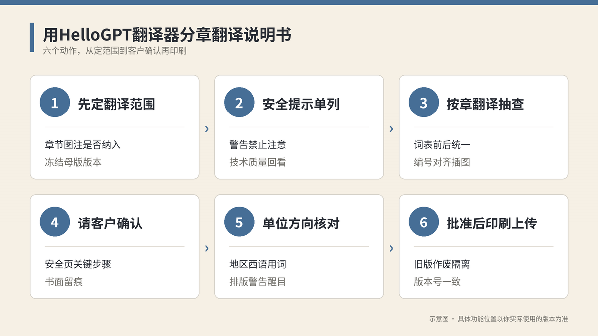The image size is (598, 336).
Task: Select the line 旧版作废隔离
Action: click(x=442, y=264)
